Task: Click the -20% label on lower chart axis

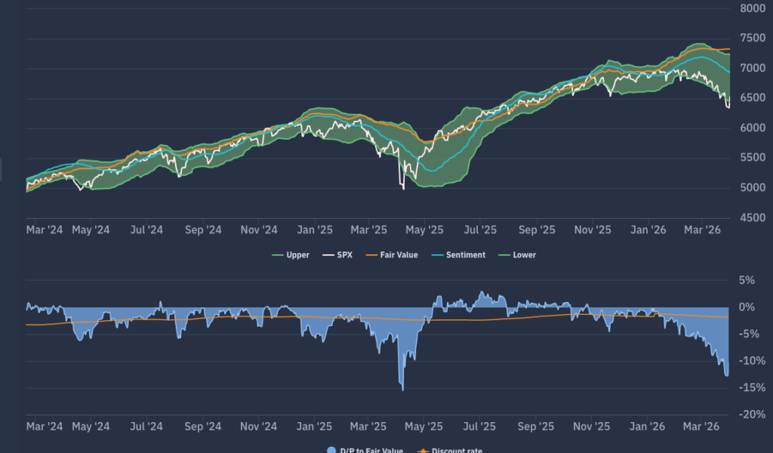Action: tap(750, 414)
